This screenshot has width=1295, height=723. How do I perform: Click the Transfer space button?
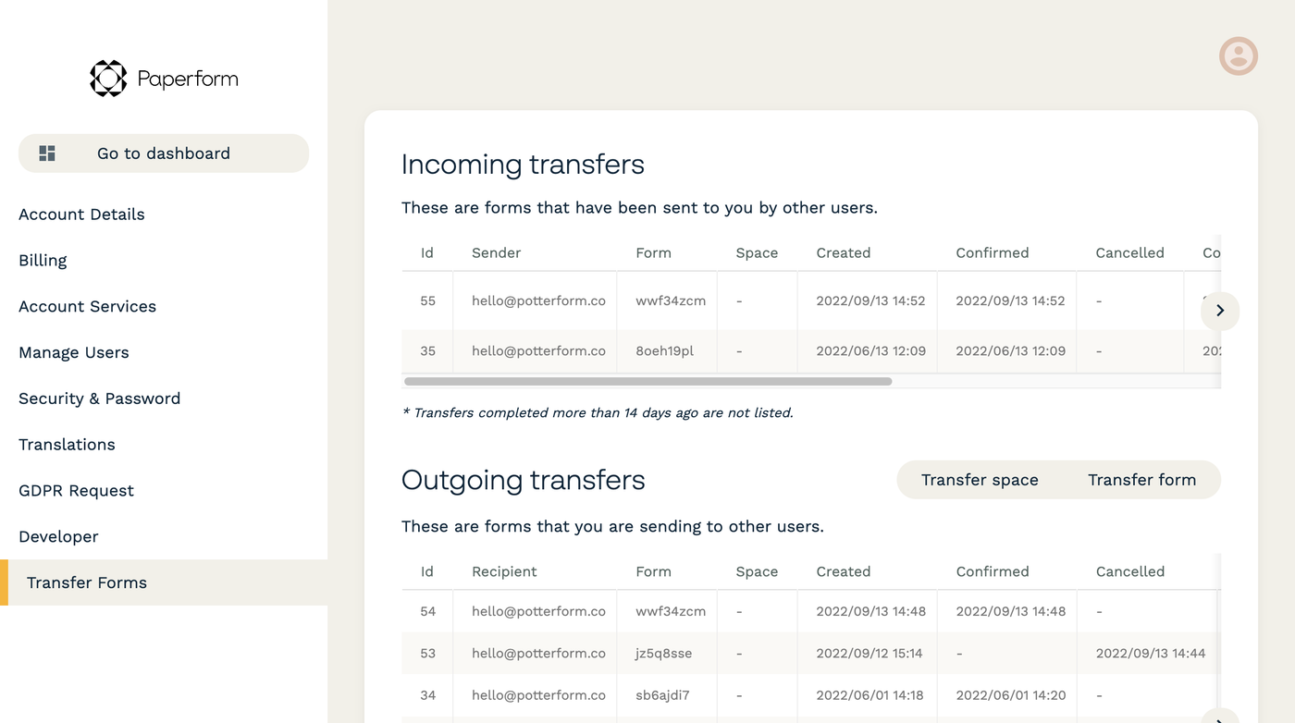click(980, 480)
